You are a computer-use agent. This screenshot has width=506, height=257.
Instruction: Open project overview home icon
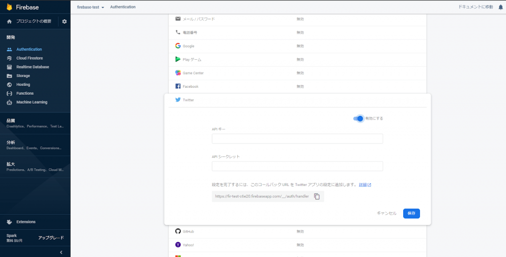point(9,22)
